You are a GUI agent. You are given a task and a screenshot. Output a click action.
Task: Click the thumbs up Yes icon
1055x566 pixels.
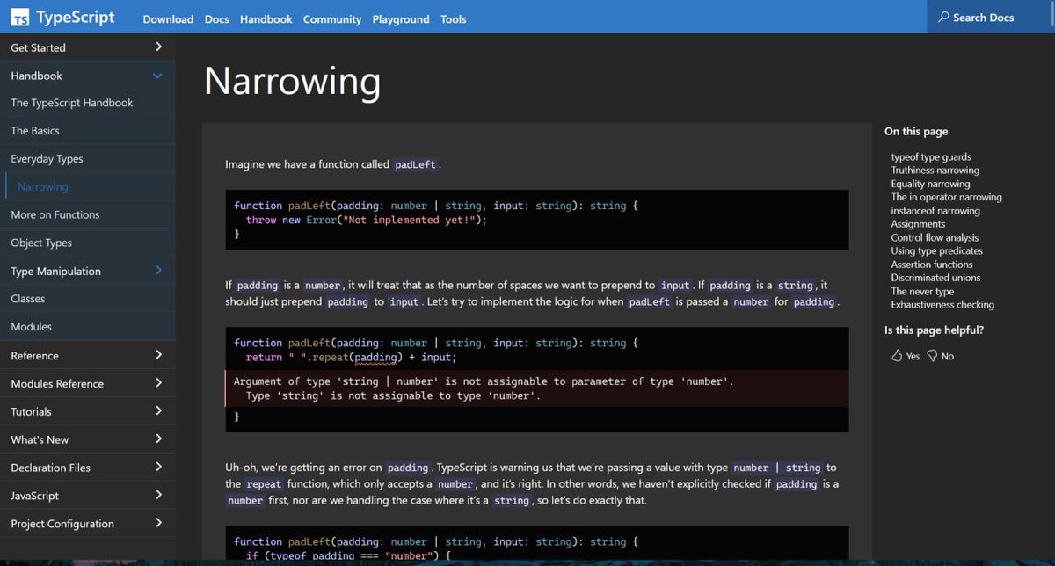pyautogui.click(x=897, y=356)
